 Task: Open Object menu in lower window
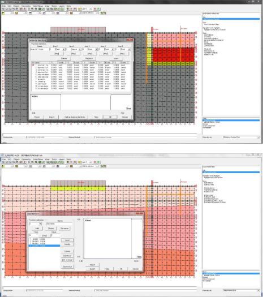click(16, 160)
